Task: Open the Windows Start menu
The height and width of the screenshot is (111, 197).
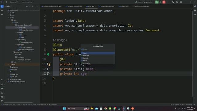Action: 64,109
